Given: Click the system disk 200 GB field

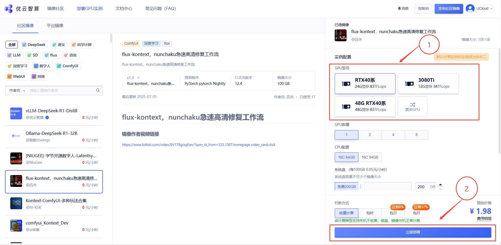Looking at the screenshot, I should tap(426, 186).
